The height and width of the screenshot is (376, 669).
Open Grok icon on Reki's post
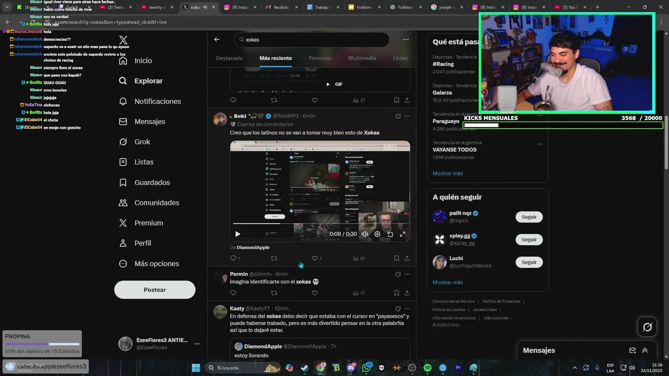pos(398,116)
